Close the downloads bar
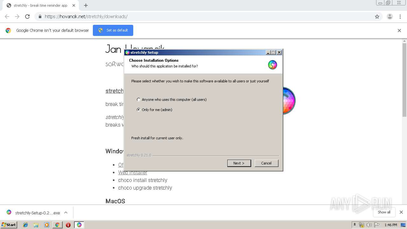The height and width of the screenshot is (229, 407). point(401,212)
